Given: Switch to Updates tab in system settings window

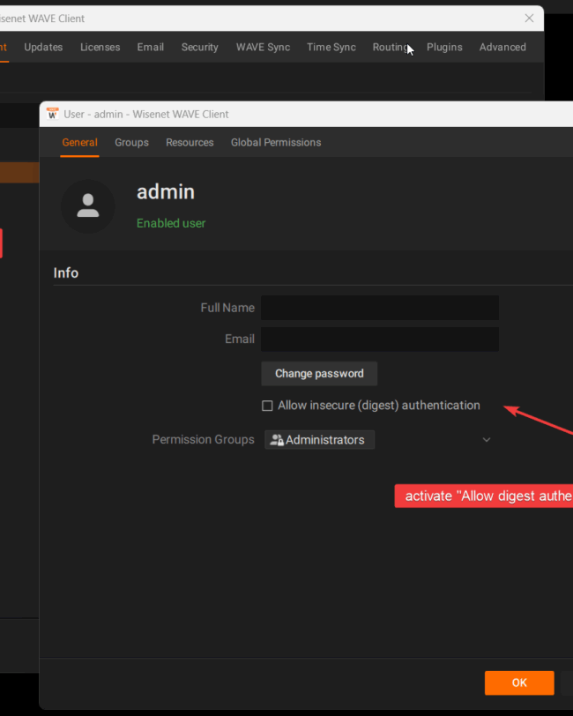Looking at the screenshot, I should [43, 47].
